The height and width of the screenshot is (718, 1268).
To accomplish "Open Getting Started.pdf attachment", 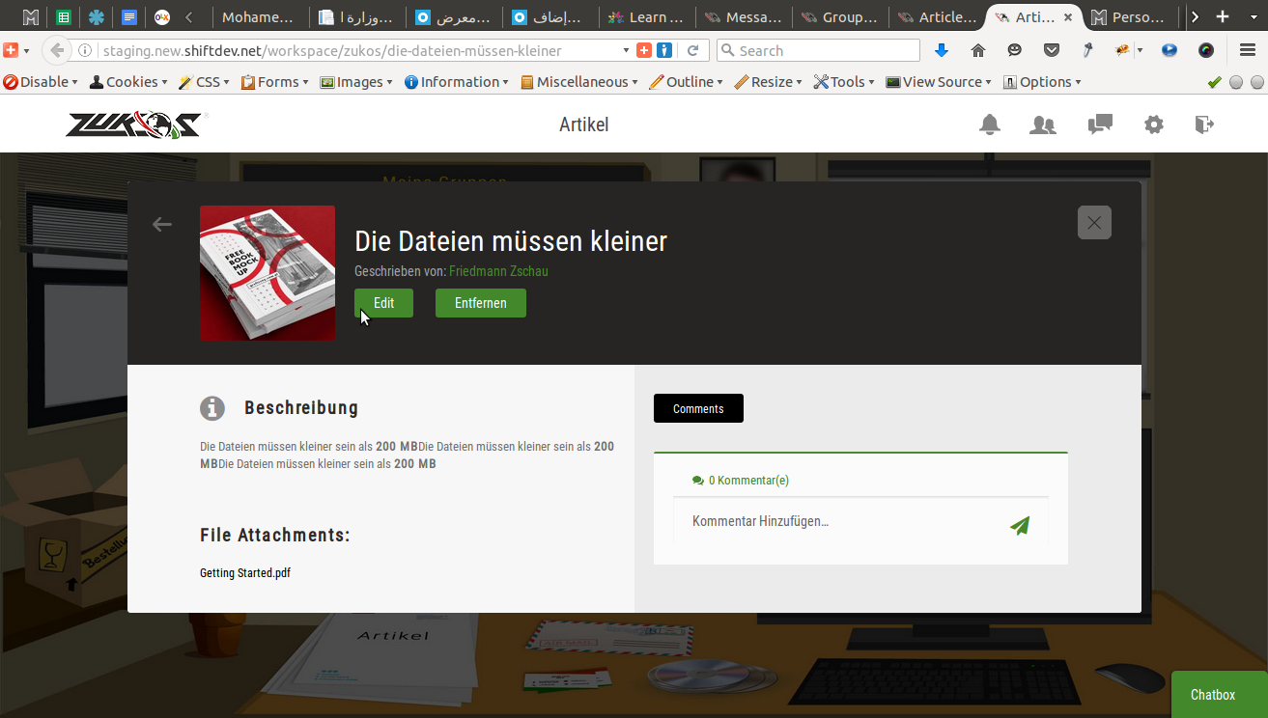I will click(245, 572).
